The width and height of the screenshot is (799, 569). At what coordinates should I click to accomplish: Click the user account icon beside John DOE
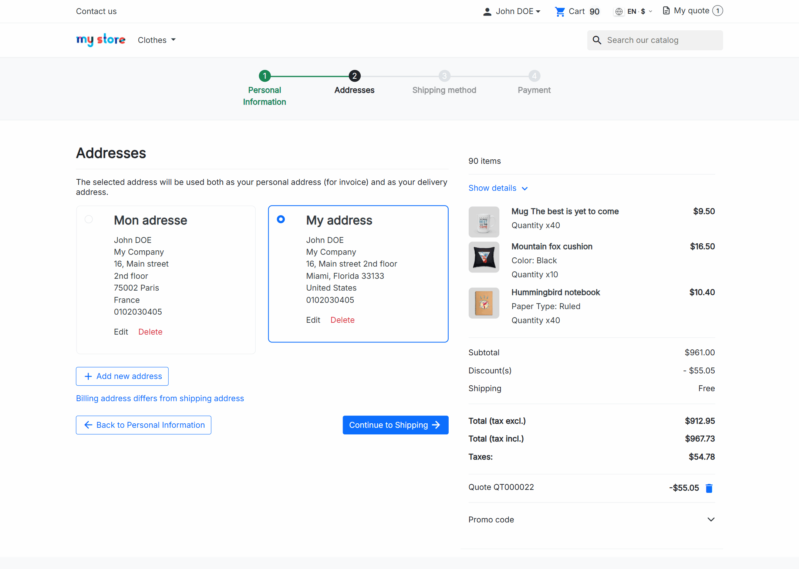pos(487,12)
